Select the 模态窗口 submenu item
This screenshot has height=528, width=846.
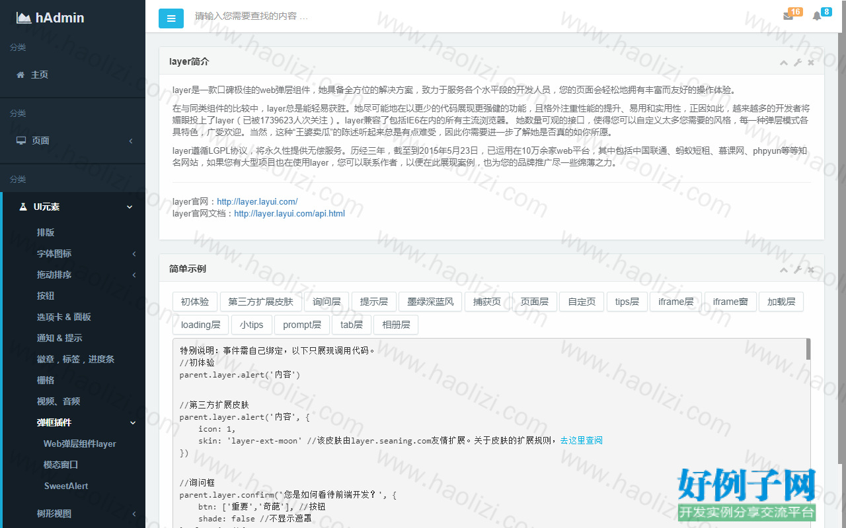[61, 465]
